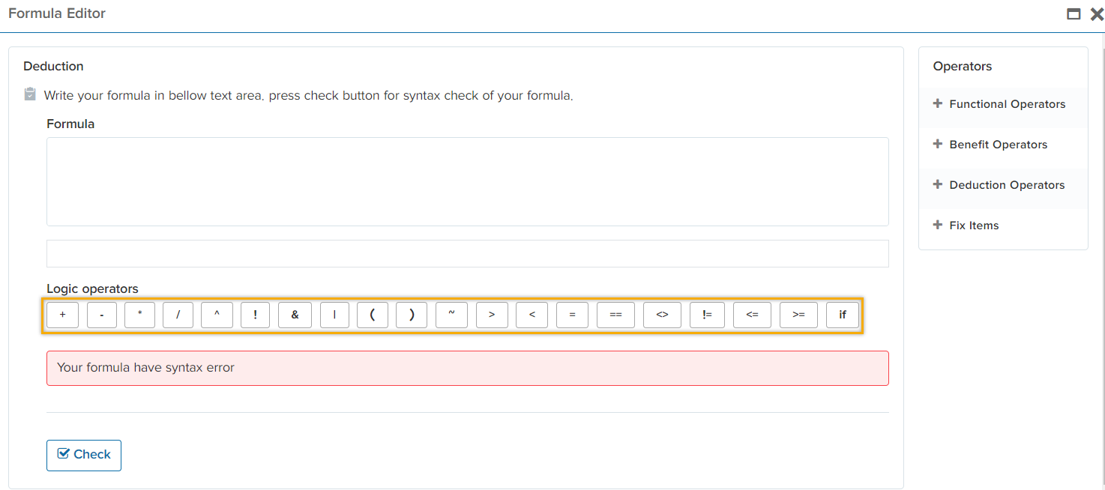Insert the division (/) operator

[178, 315]
